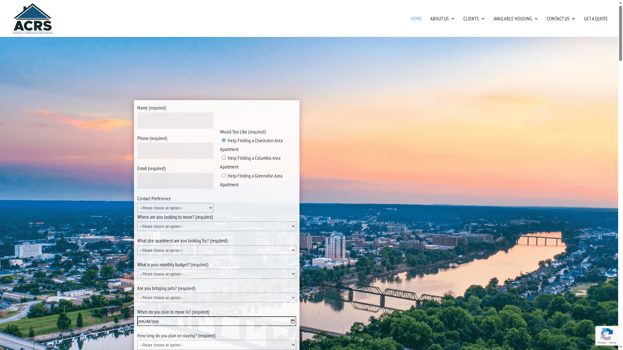Viewport: 623px width, 350px height.
Task: Click the move-in date field
Action: (216, 321)
